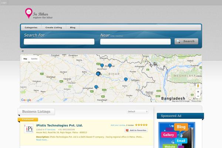Zoom out the map with minus button

(198, 97)
